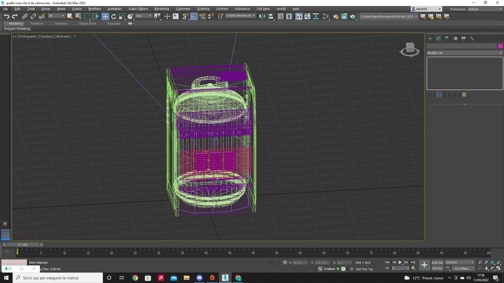This screenshot has width=504, height=283.
Task: Click the Unlink Selection tool
Action: (x=33, y=17)
